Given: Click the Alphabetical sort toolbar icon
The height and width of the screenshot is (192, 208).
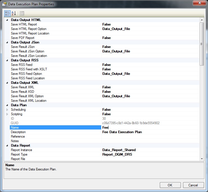Looking at the screenshot, I should point(13,13).
